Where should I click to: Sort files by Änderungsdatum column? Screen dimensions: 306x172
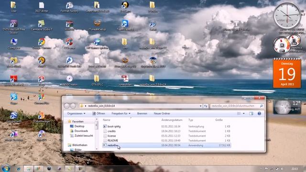[x=172, y=120]
